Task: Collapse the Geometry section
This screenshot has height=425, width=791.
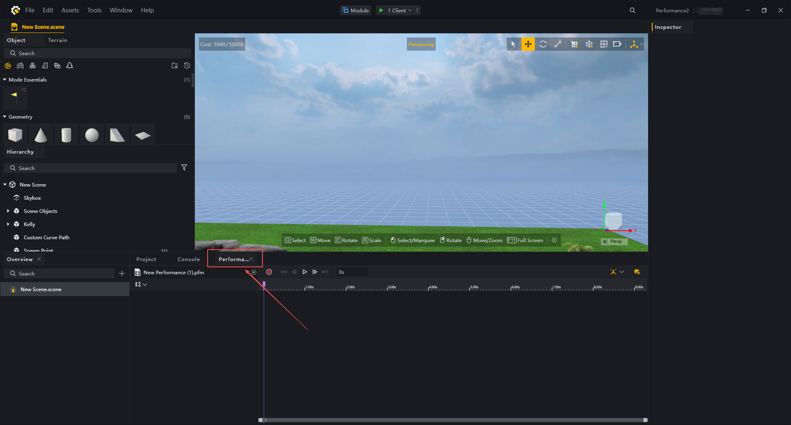Action: (x=5, y=117)
